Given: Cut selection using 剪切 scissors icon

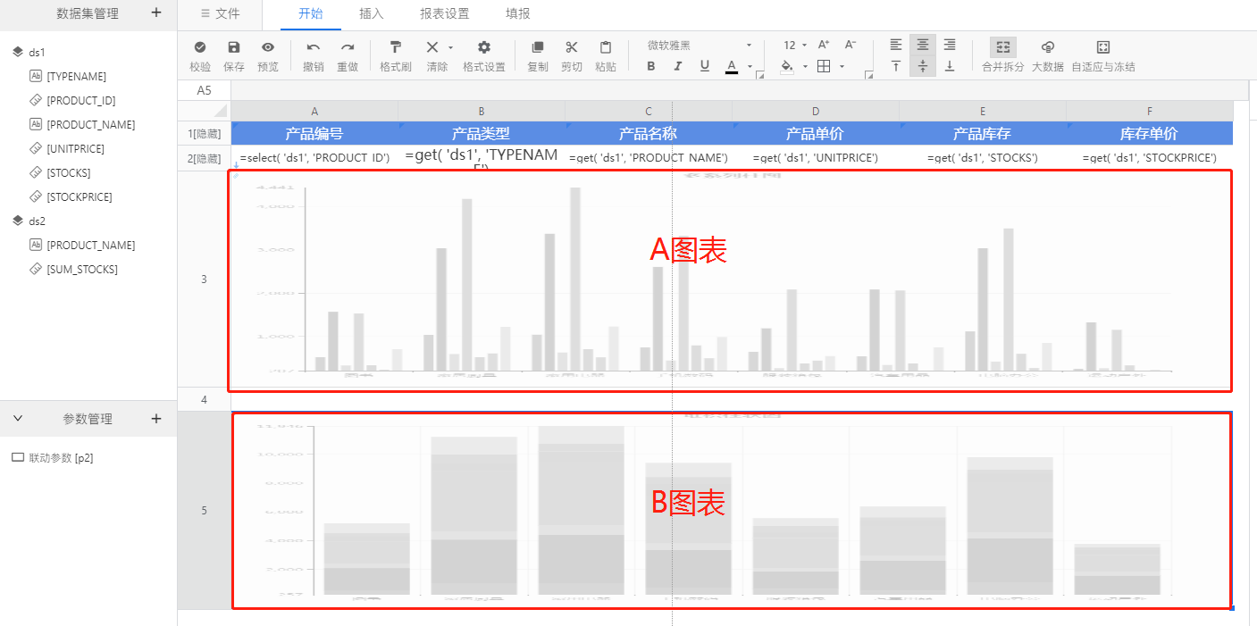Looking at the screenshot, I should (572, 47).
